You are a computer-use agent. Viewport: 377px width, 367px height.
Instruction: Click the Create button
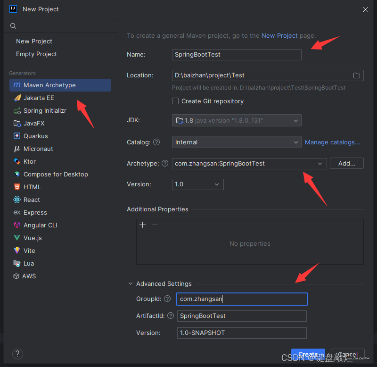coord(308,354)
